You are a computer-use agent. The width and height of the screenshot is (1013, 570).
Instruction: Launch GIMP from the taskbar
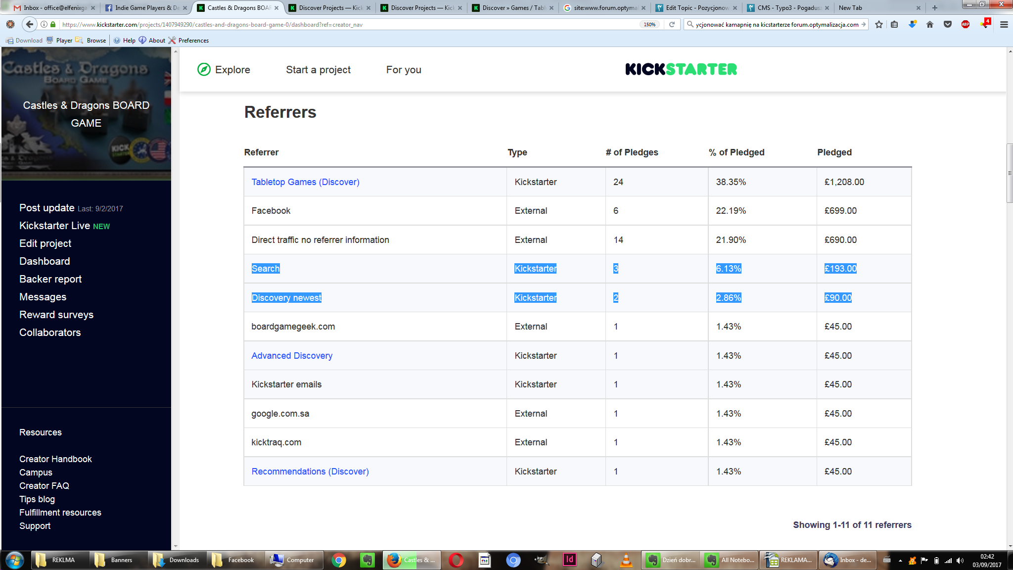542,560
